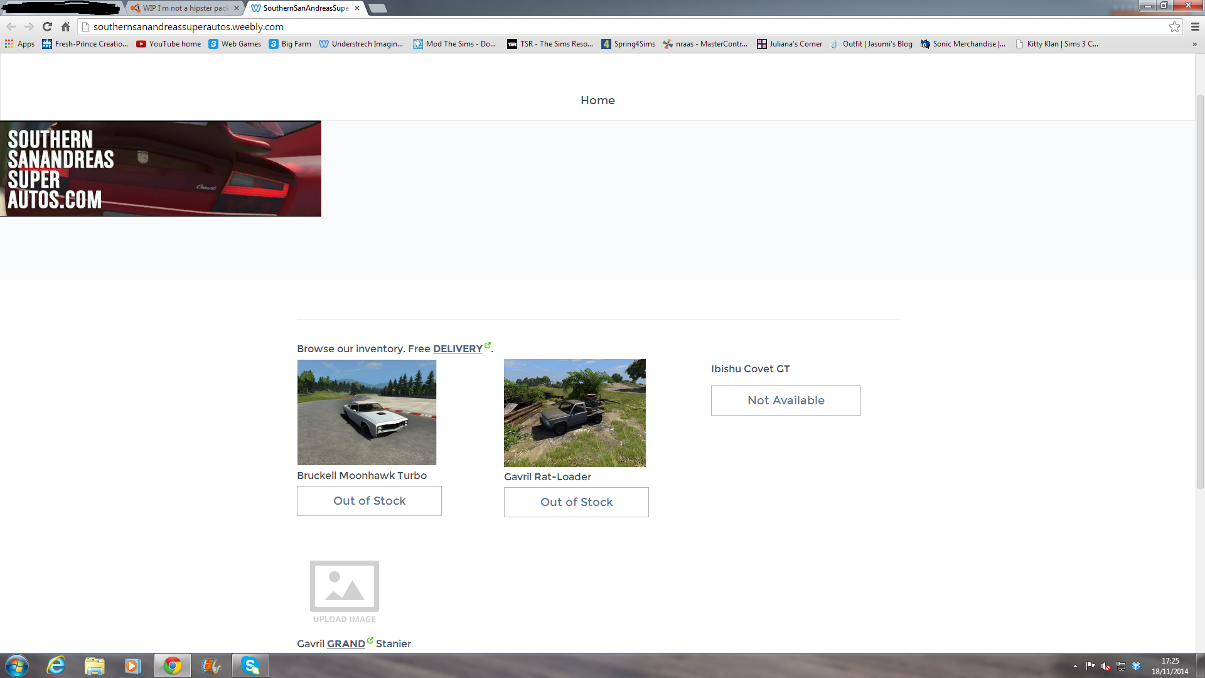Bookmark this page with the star icon
Viewport: 1205px width, 678px height.
1174,26
